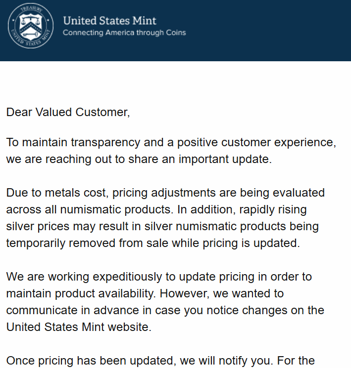Click the line starting "silver prices may result"
The height and width of the screenshot is (368, 351).
(x=162, y=226)
